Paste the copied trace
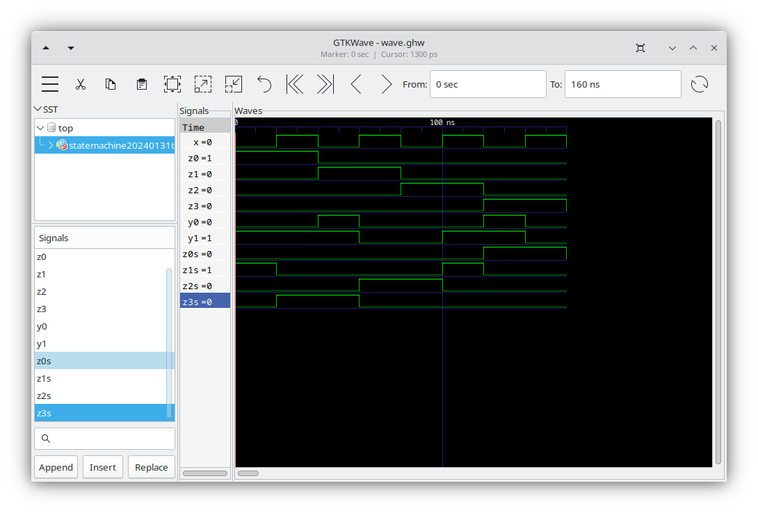Screen dimensions: 758x513 [141, 83]
